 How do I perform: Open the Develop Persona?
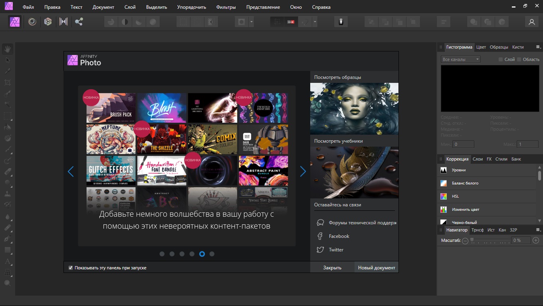tap(48, 22)
